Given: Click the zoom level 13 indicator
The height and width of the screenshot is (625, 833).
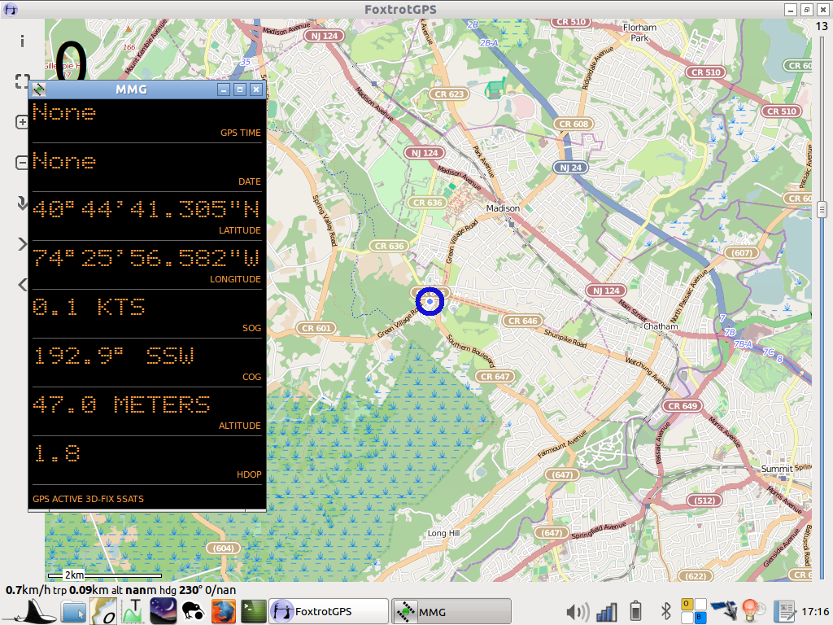Looking at the screenshot, I should [x=822, y=26].
